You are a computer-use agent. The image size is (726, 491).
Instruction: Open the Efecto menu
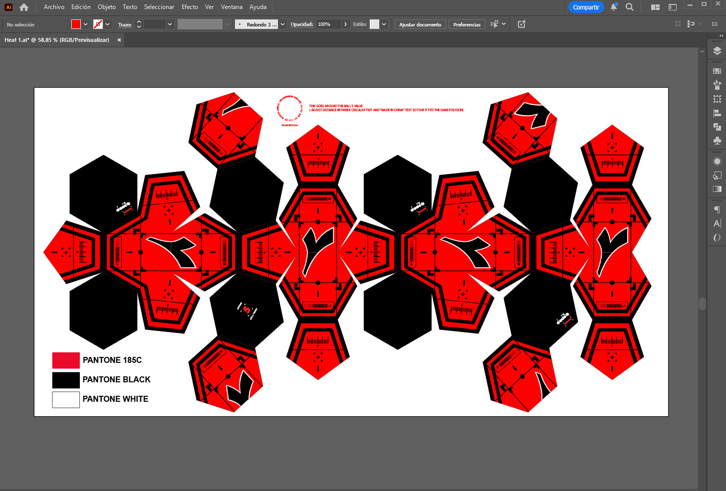coord(190,7)
